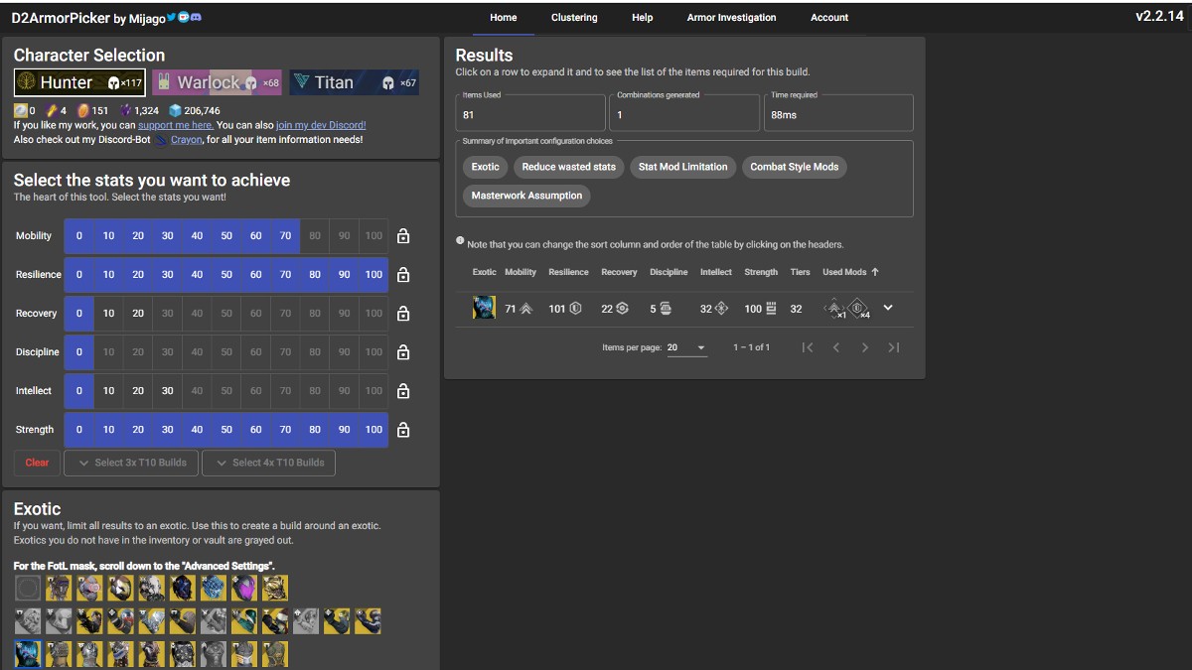Image resolution: width=1192 pixels, height=670 pixels.
Task: Lock the Mobility stat row
Action: (x=403, y=236)
